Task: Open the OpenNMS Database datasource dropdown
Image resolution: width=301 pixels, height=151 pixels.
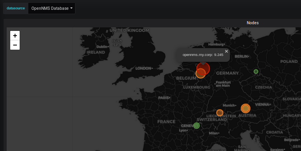Action: (x=51, y=8)
